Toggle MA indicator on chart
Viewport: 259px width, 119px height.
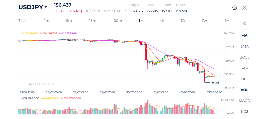point(245,36)
